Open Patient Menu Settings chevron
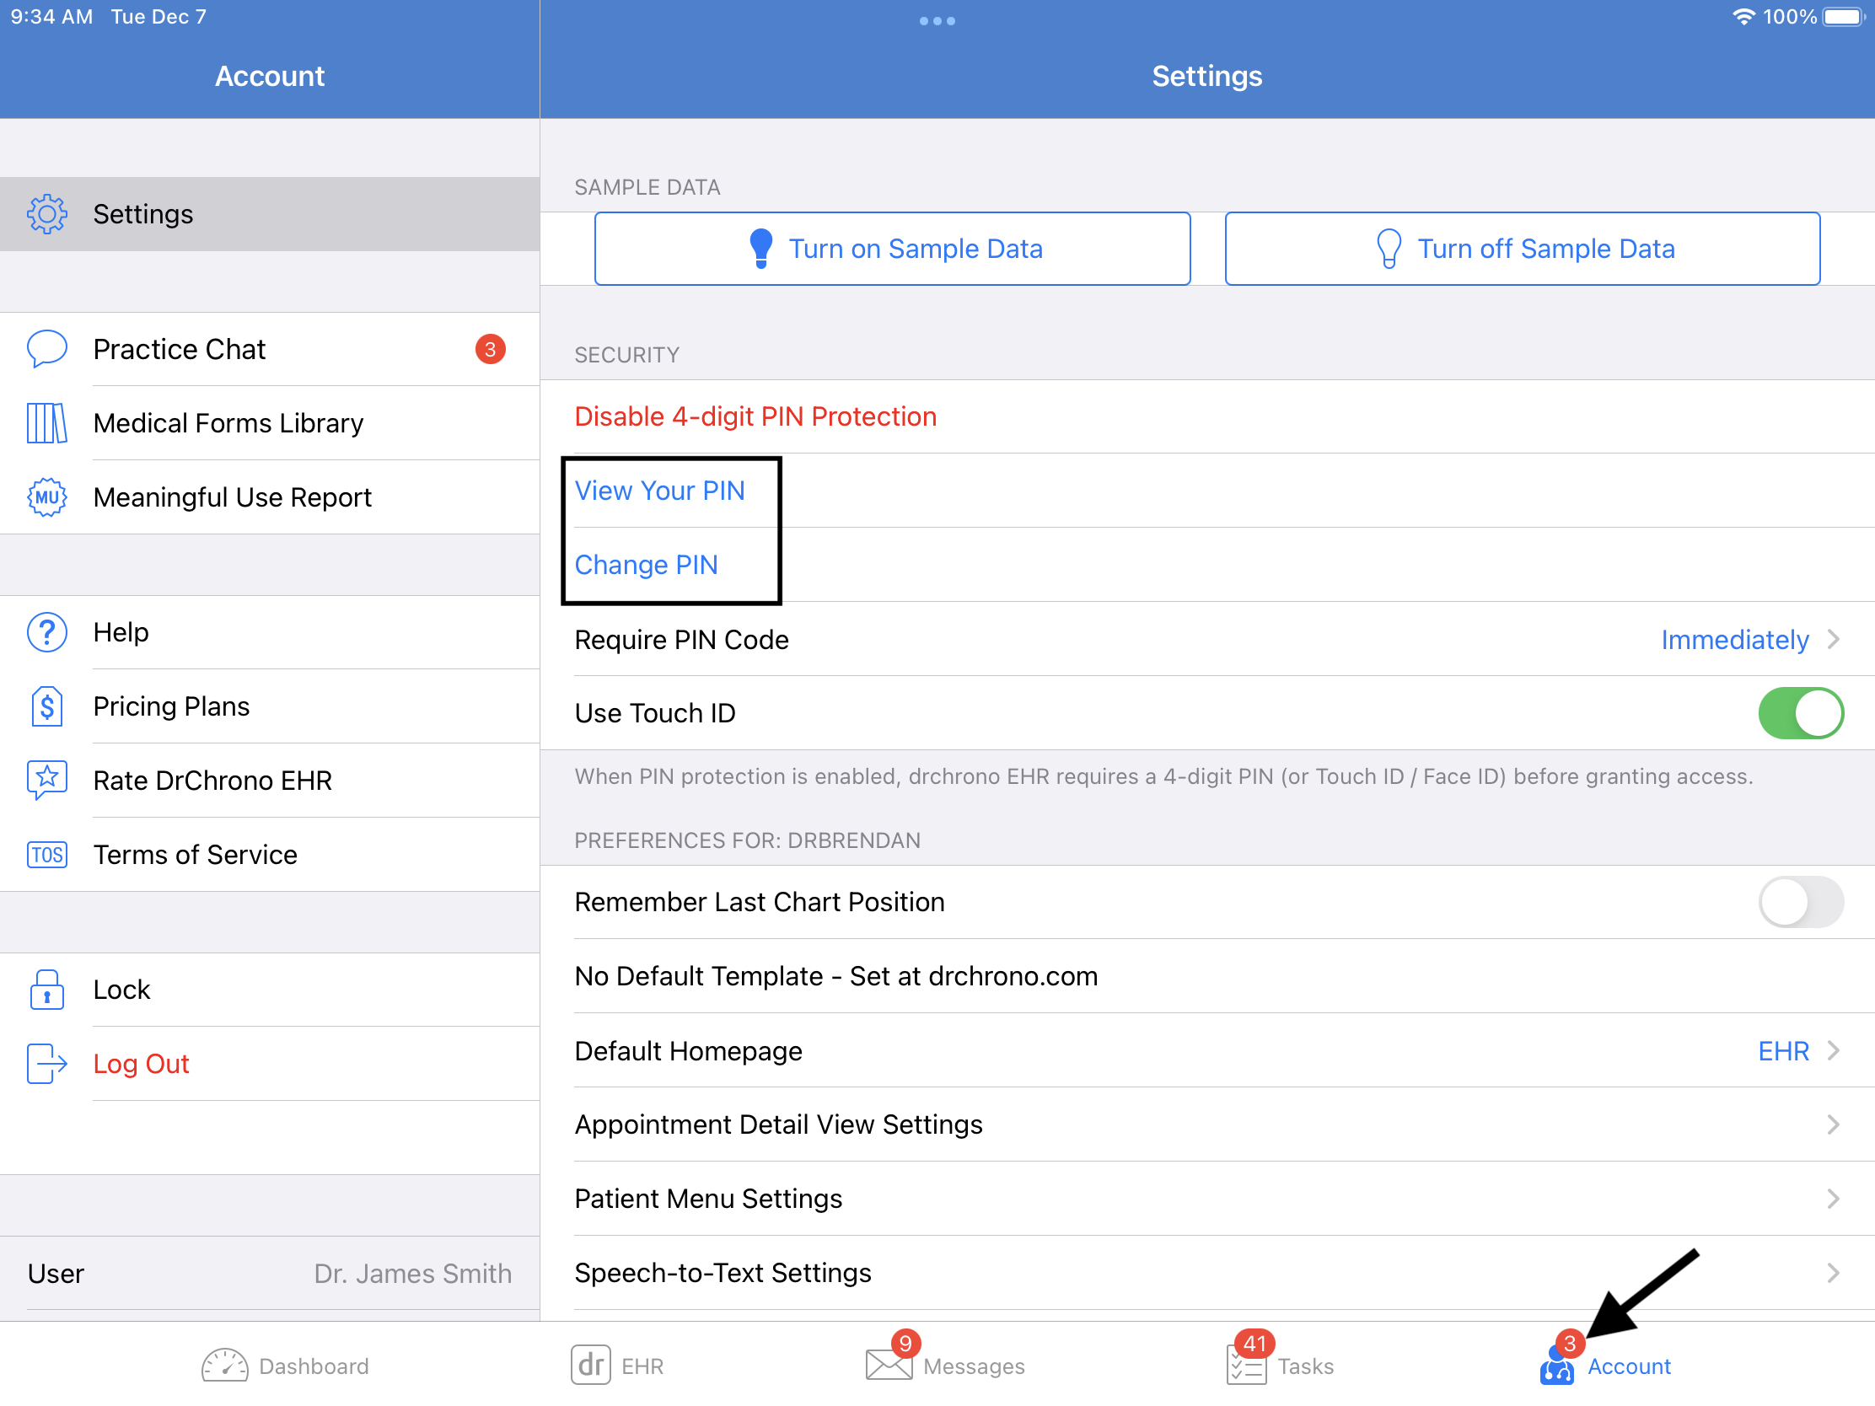1875x1406 pixels. pos(1834,1199)
